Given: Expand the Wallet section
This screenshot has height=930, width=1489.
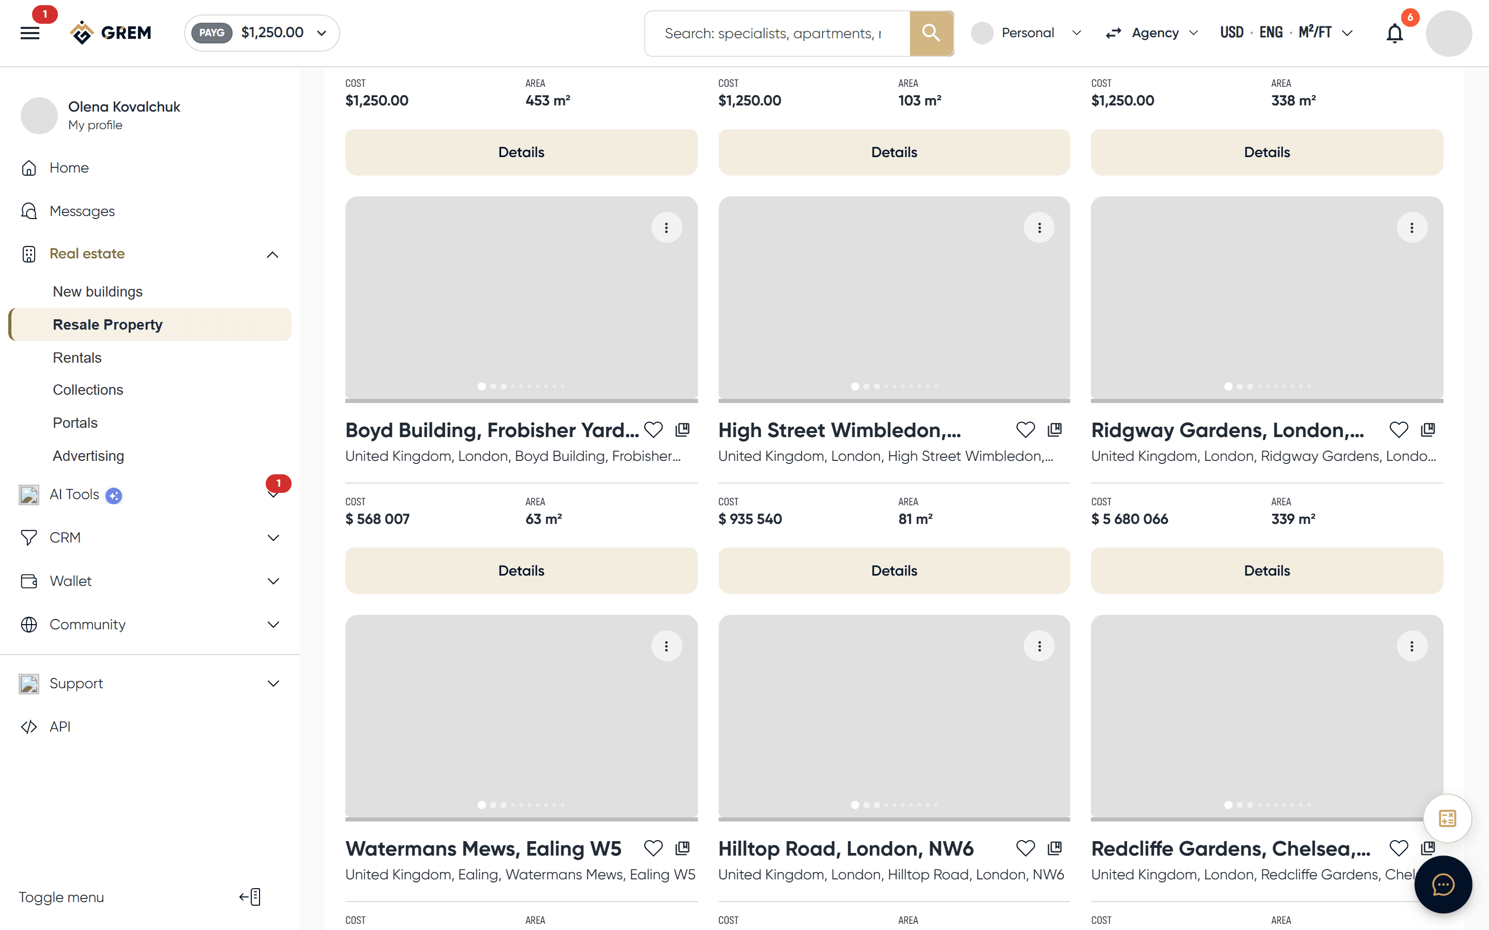Looking at the screenshot, I should (272, 581).
